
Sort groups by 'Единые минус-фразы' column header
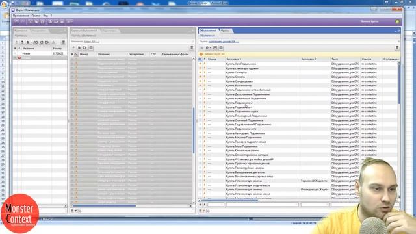point(176,54)
